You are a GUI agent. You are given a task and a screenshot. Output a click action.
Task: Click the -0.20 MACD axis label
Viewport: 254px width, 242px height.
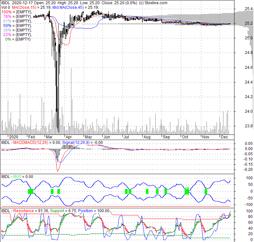248,170
